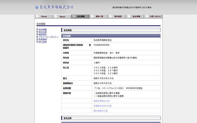This screenshot has width=197, height=123.
Task: Click 水産物の卸売に関する業務 line
Action: [x=107, y=93]
